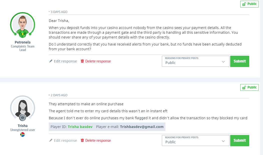Click pencil icon on Trisha's Edit response
Screen dimensions: 263x155
(51, 140)
